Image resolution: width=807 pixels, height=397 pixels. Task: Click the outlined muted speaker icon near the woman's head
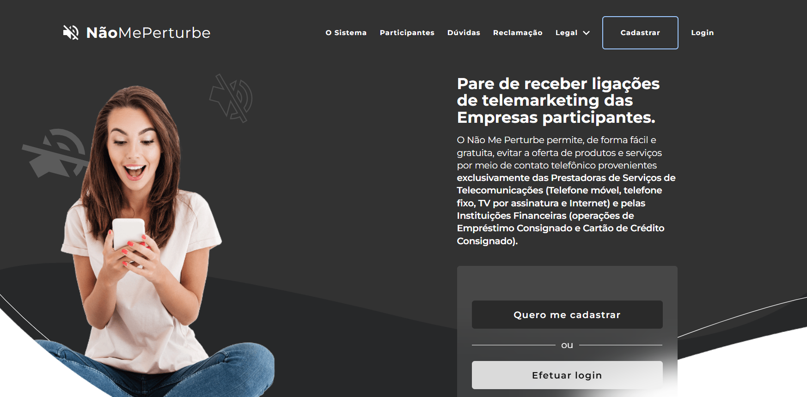[231, 98]
